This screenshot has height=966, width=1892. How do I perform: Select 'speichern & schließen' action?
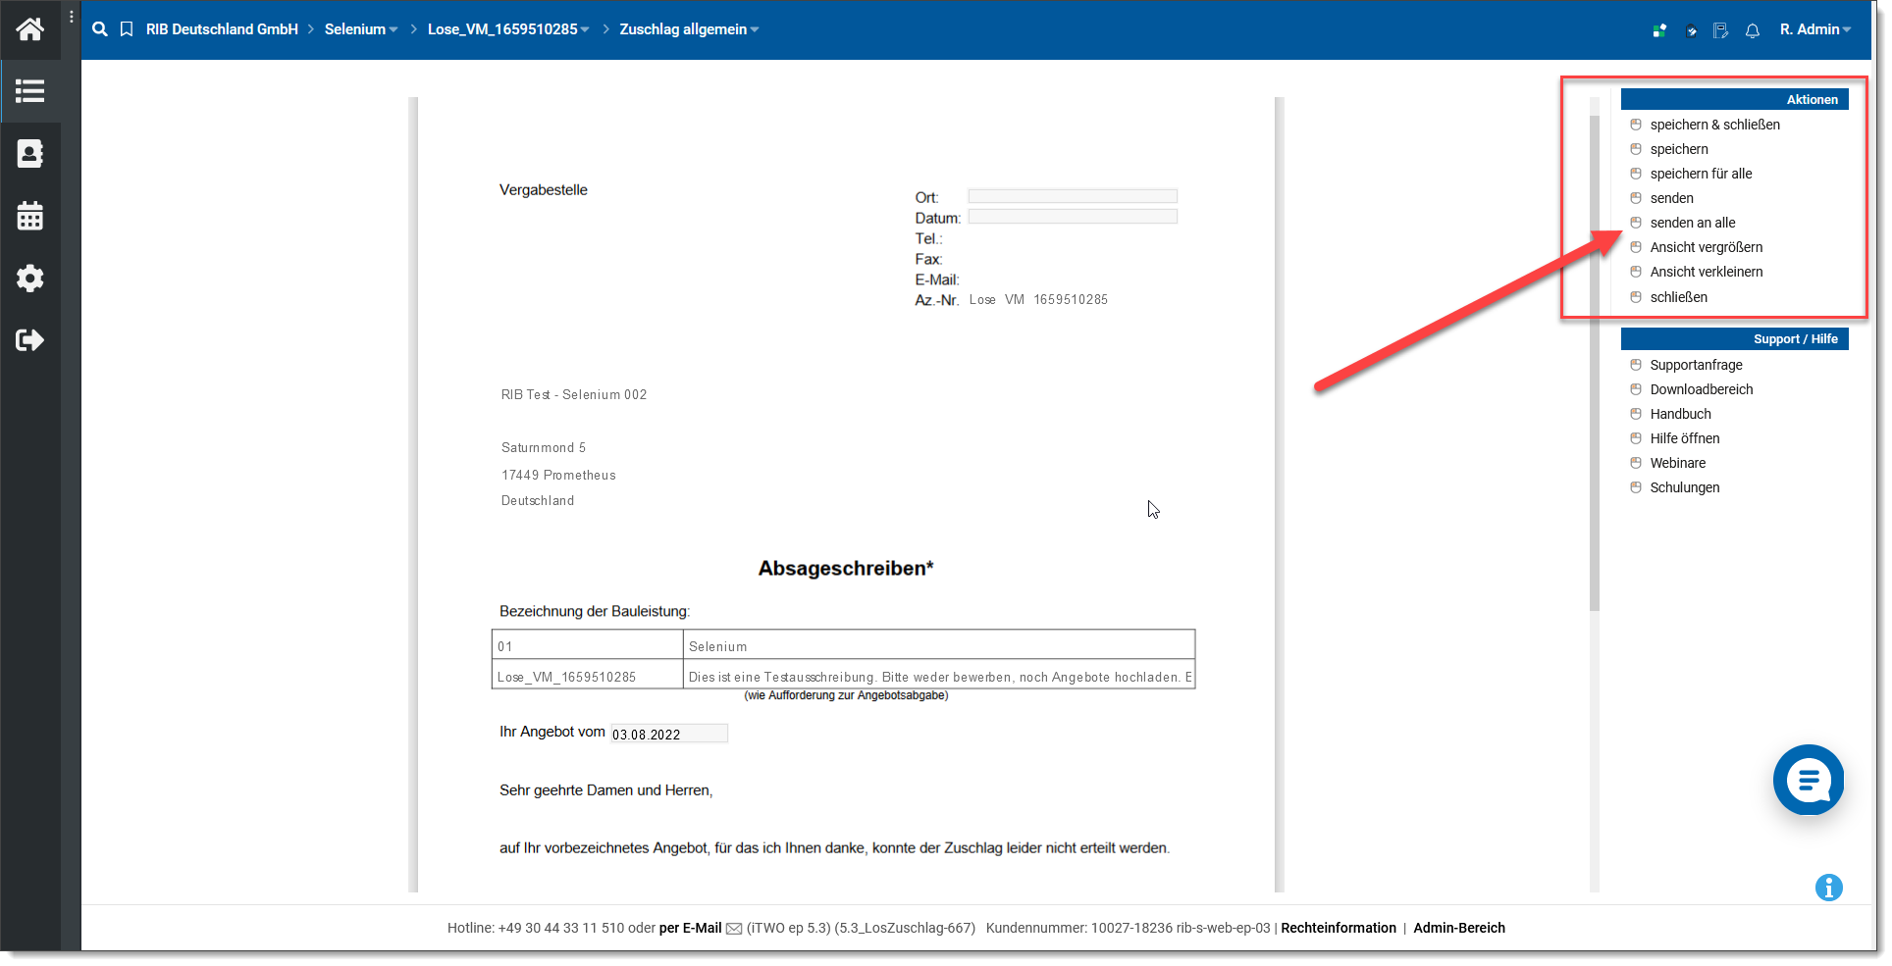coord(1714,125)
